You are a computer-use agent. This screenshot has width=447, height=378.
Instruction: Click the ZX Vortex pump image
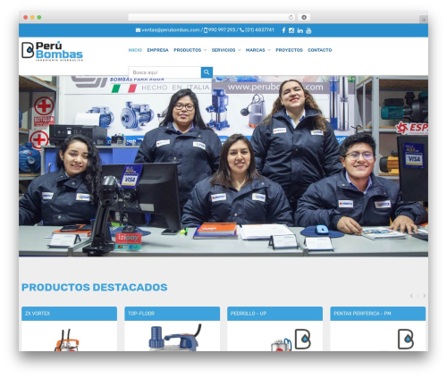point(67,340)
